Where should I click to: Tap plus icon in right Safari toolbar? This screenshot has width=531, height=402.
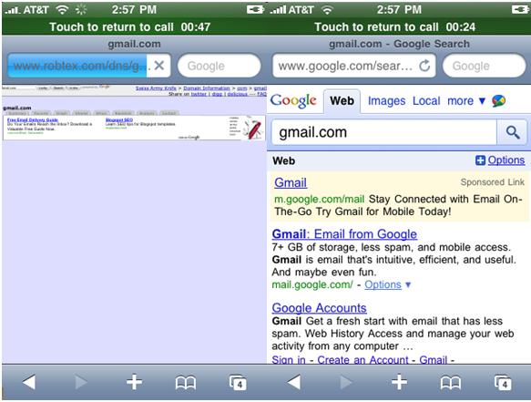pyautogui.click(x=399, y=382)
